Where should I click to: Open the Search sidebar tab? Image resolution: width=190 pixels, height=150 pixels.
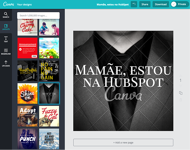6,15
